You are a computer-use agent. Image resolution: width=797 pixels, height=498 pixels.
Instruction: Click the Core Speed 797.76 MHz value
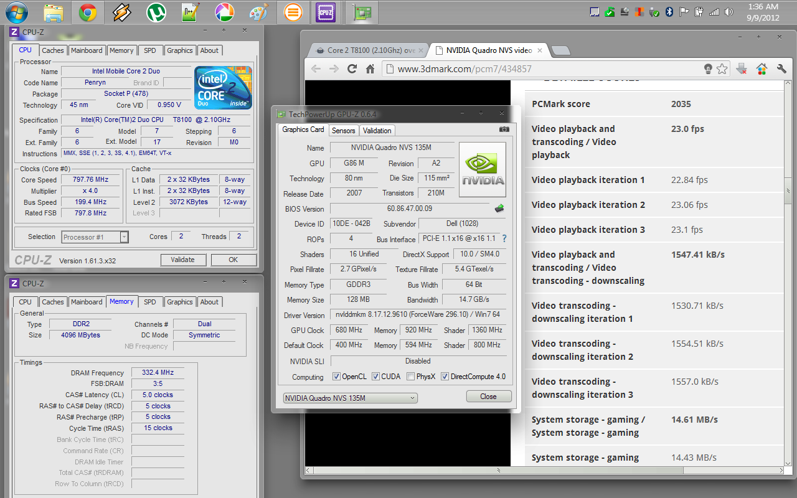tap(91, 179)
